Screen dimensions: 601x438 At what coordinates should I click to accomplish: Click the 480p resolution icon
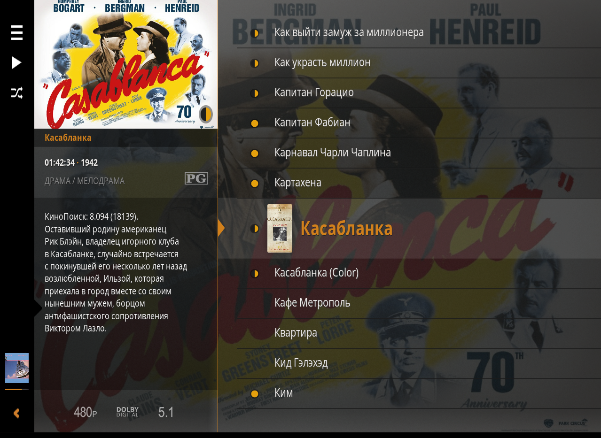(x=85, y=412)
